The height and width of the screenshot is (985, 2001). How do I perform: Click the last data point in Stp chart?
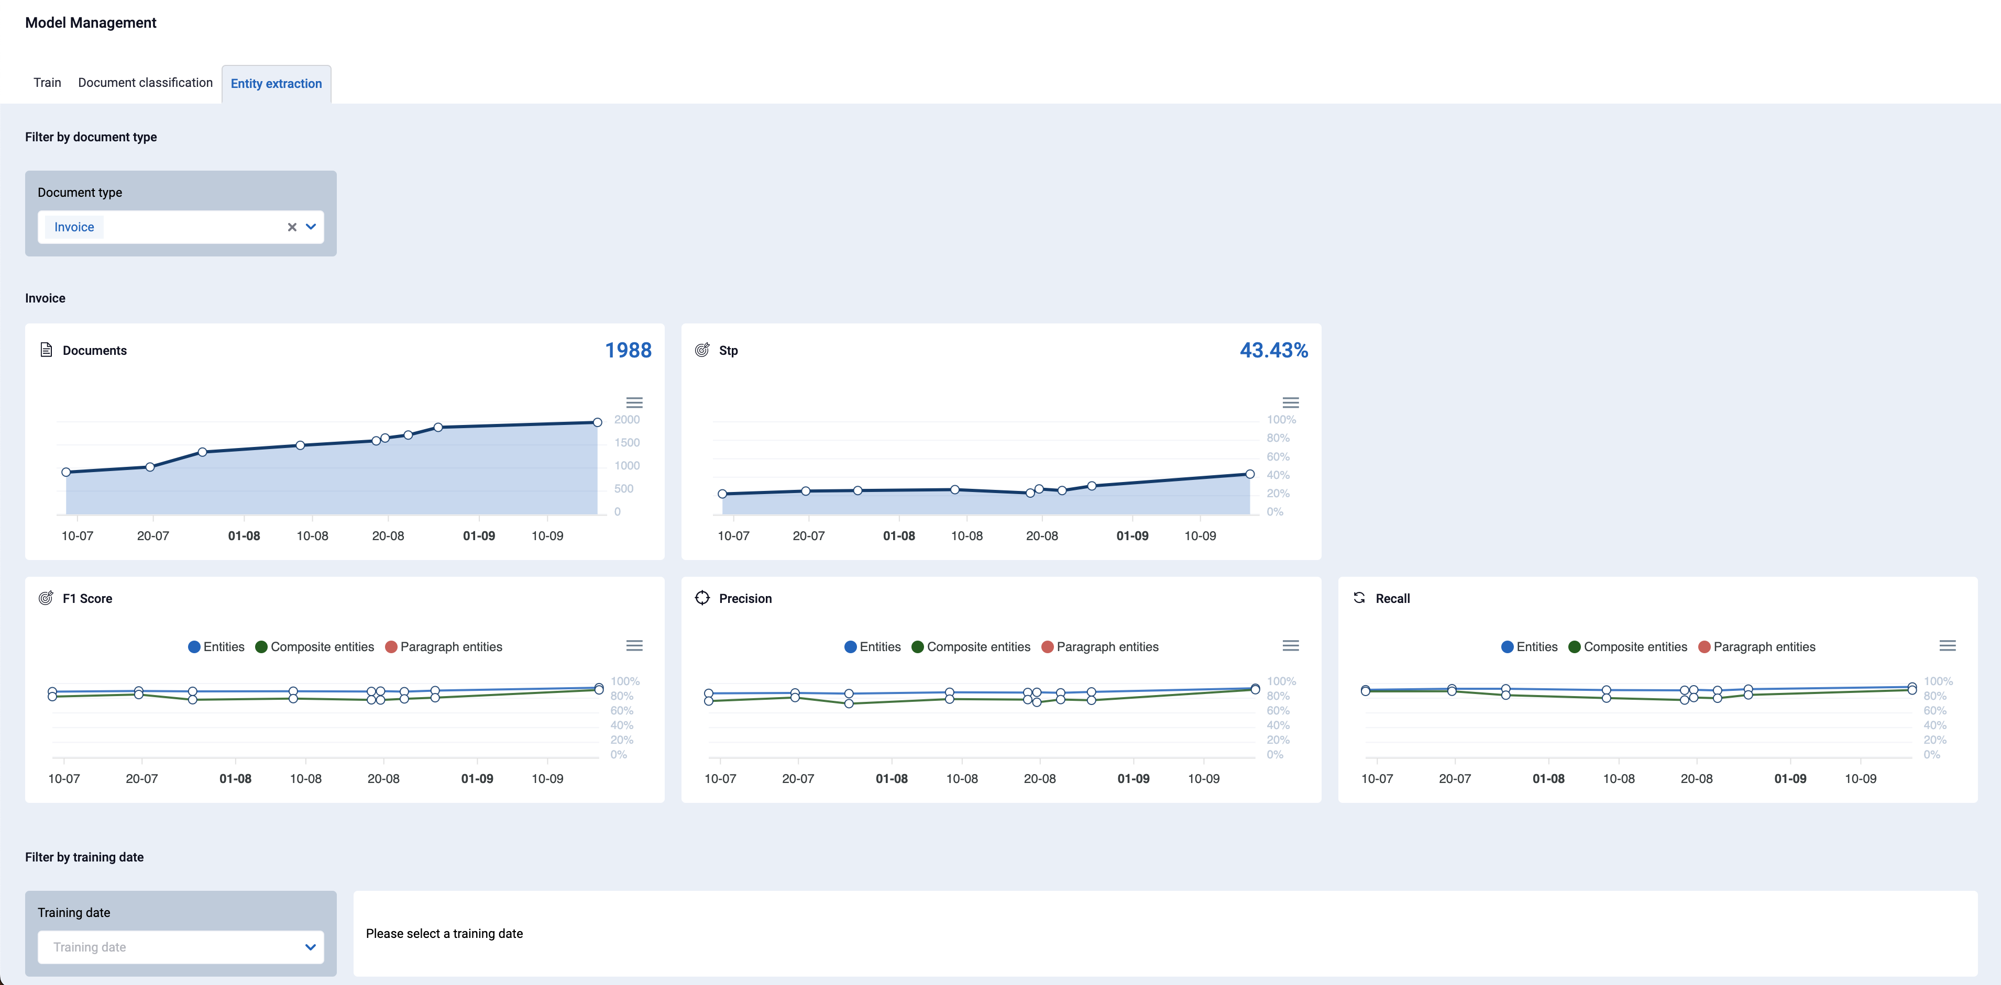(x=1250, y=474)
